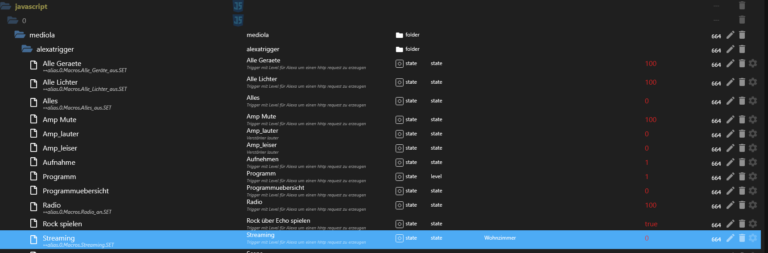
Task: Collapse the instance 0 folder
Action: pyautogui.click(x=12, y=20)
